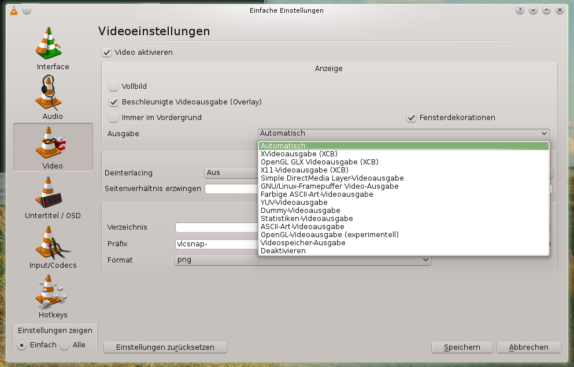Select OpenGL GLX Videoausgabe (XCB) option
Image resolution: width=574 pixels, height=367 pixels.
(319, 162)
